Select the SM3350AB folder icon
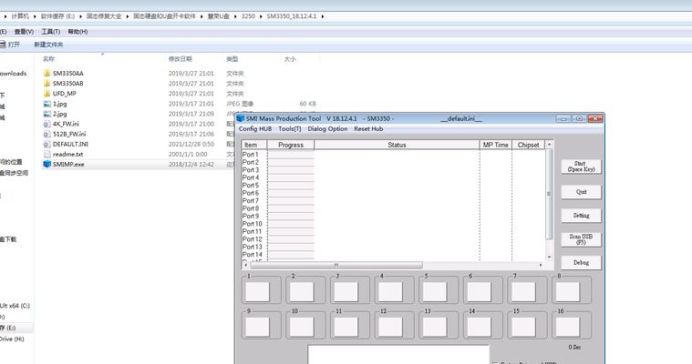 coord(47,84)
